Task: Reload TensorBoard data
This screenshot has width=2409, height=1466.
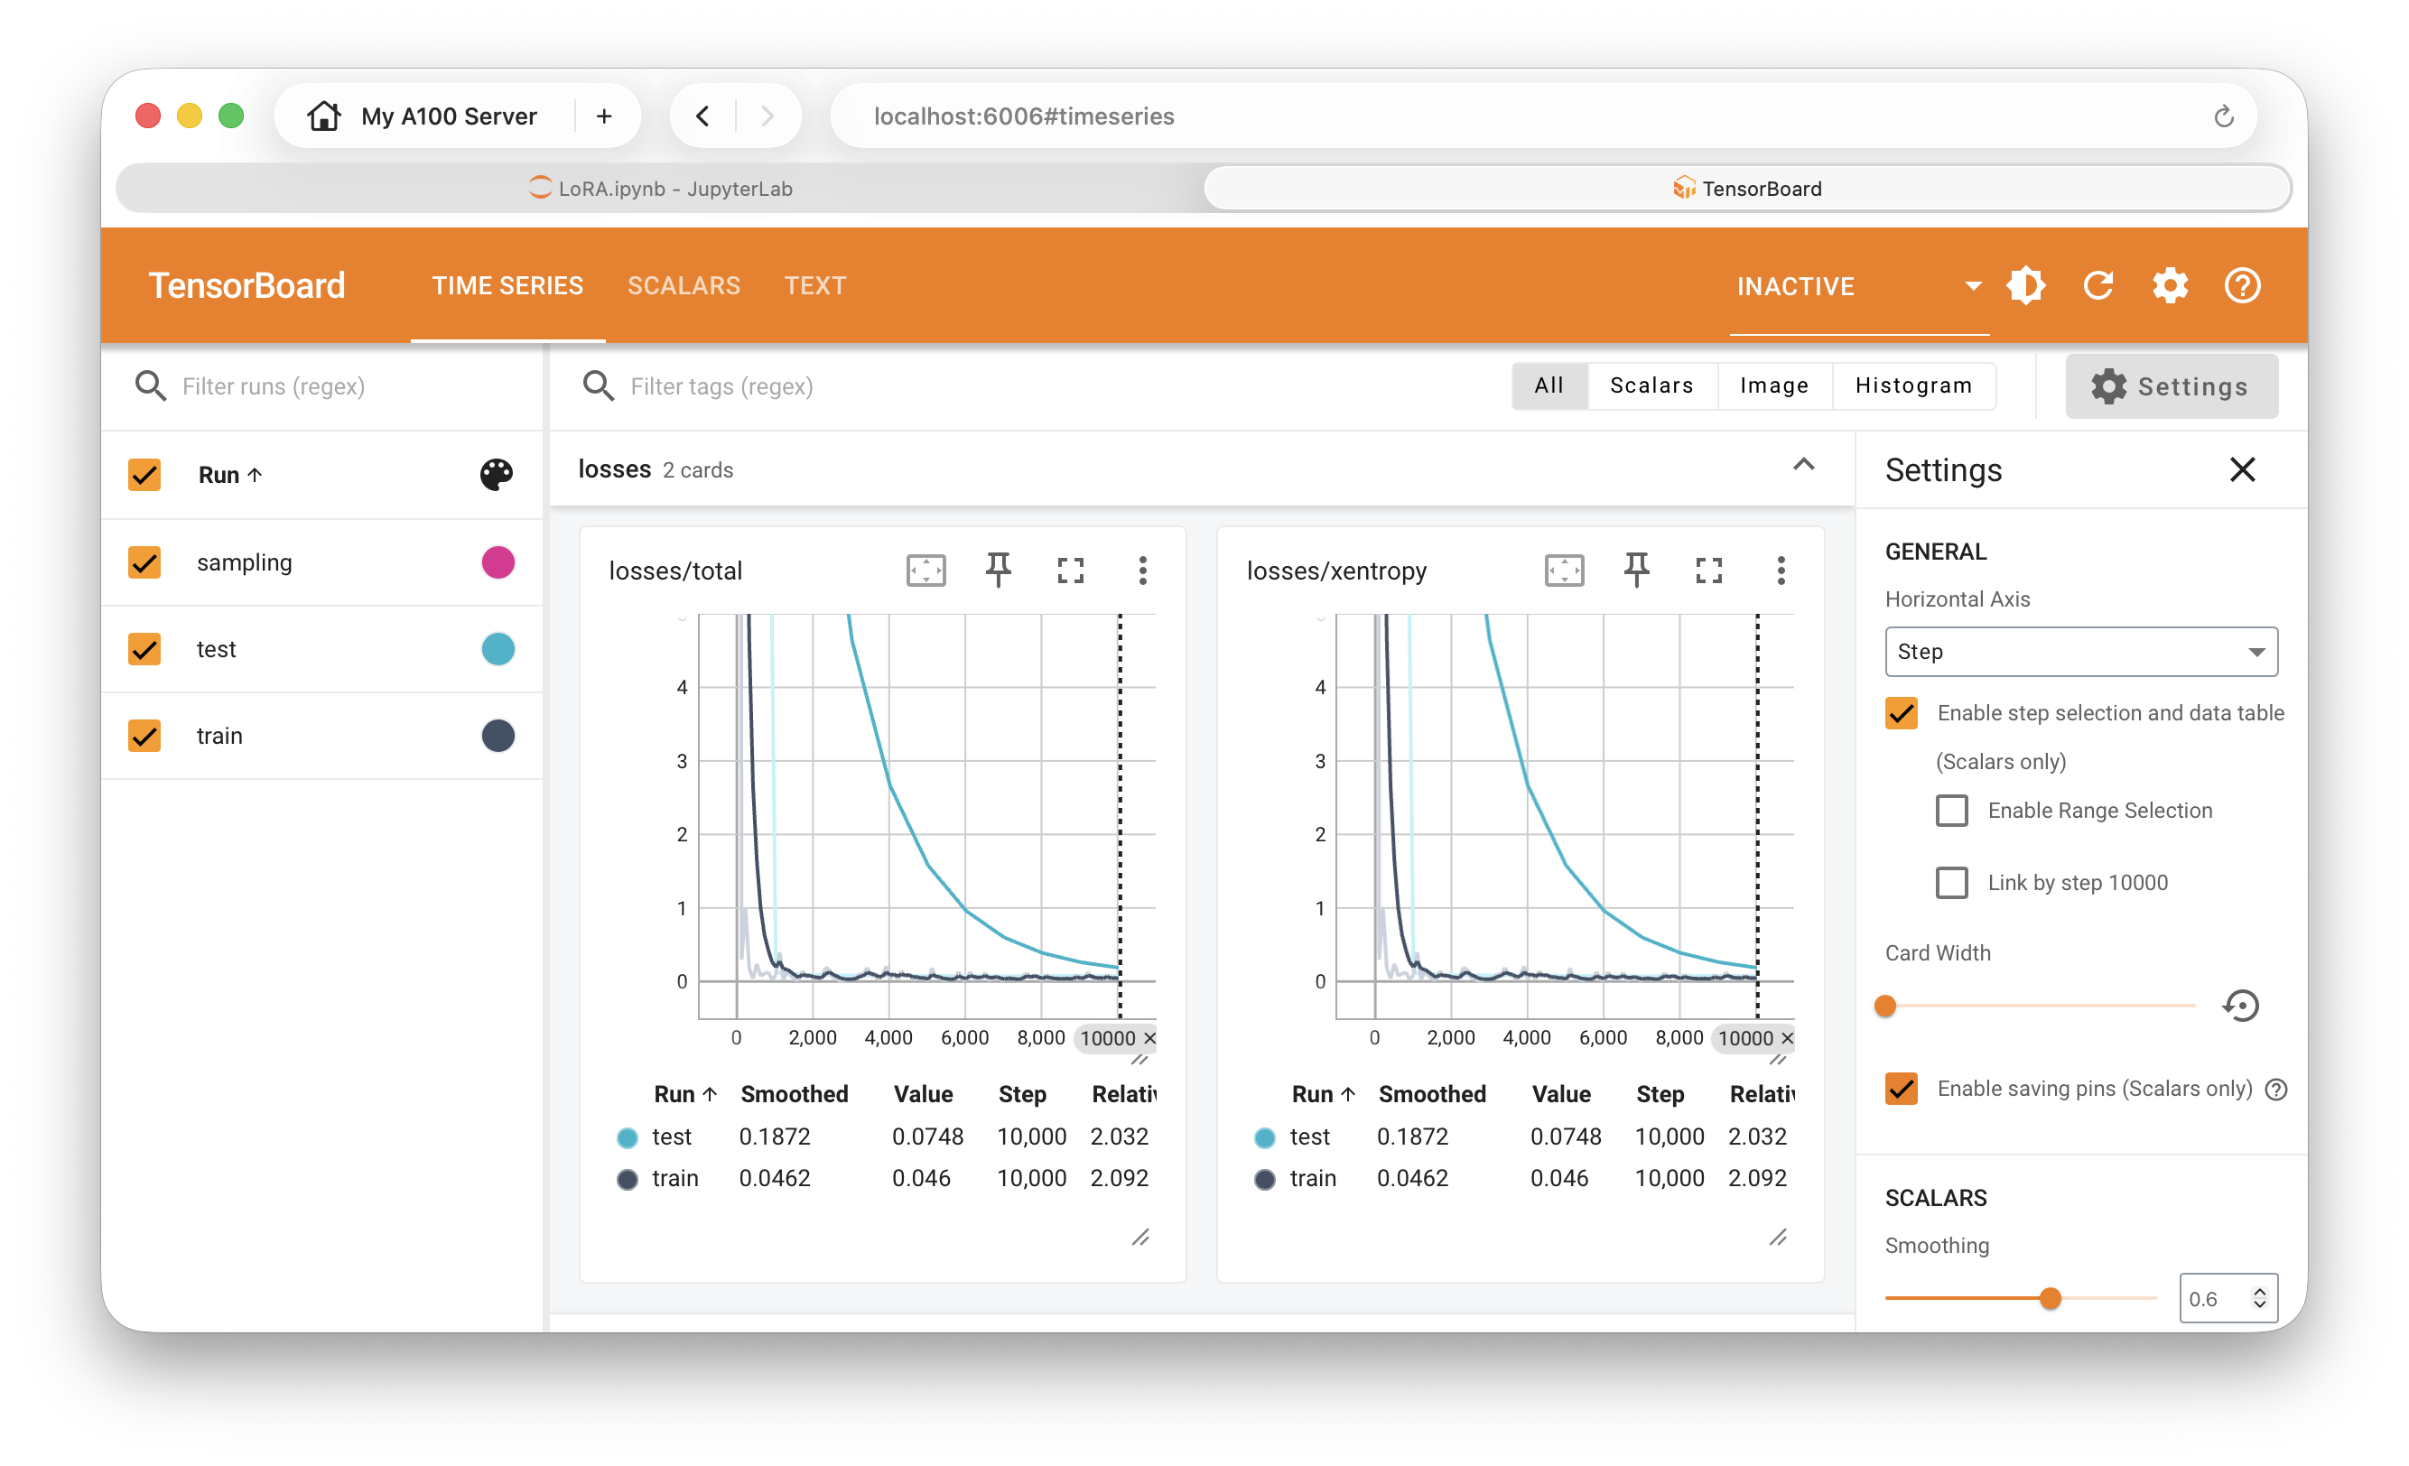Action: click(2098, 285)
